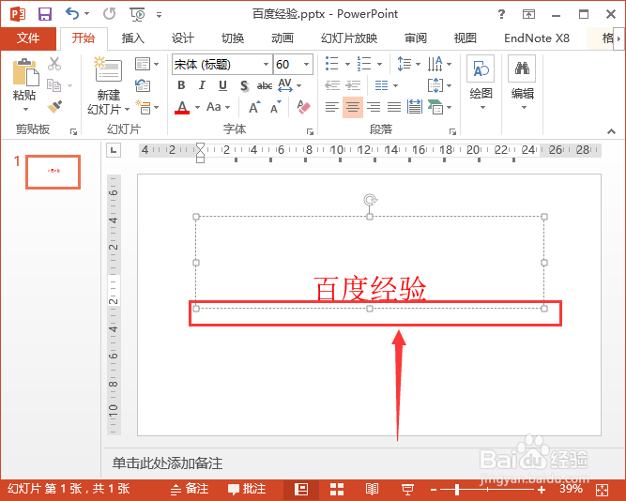Activate the Format Painter brush
Image resolution: width=626 pixels, height=501 pixels.
point(54,107)
